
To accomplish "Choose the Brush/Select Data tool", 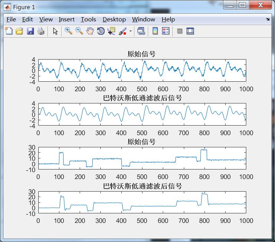I will [123, 31].
